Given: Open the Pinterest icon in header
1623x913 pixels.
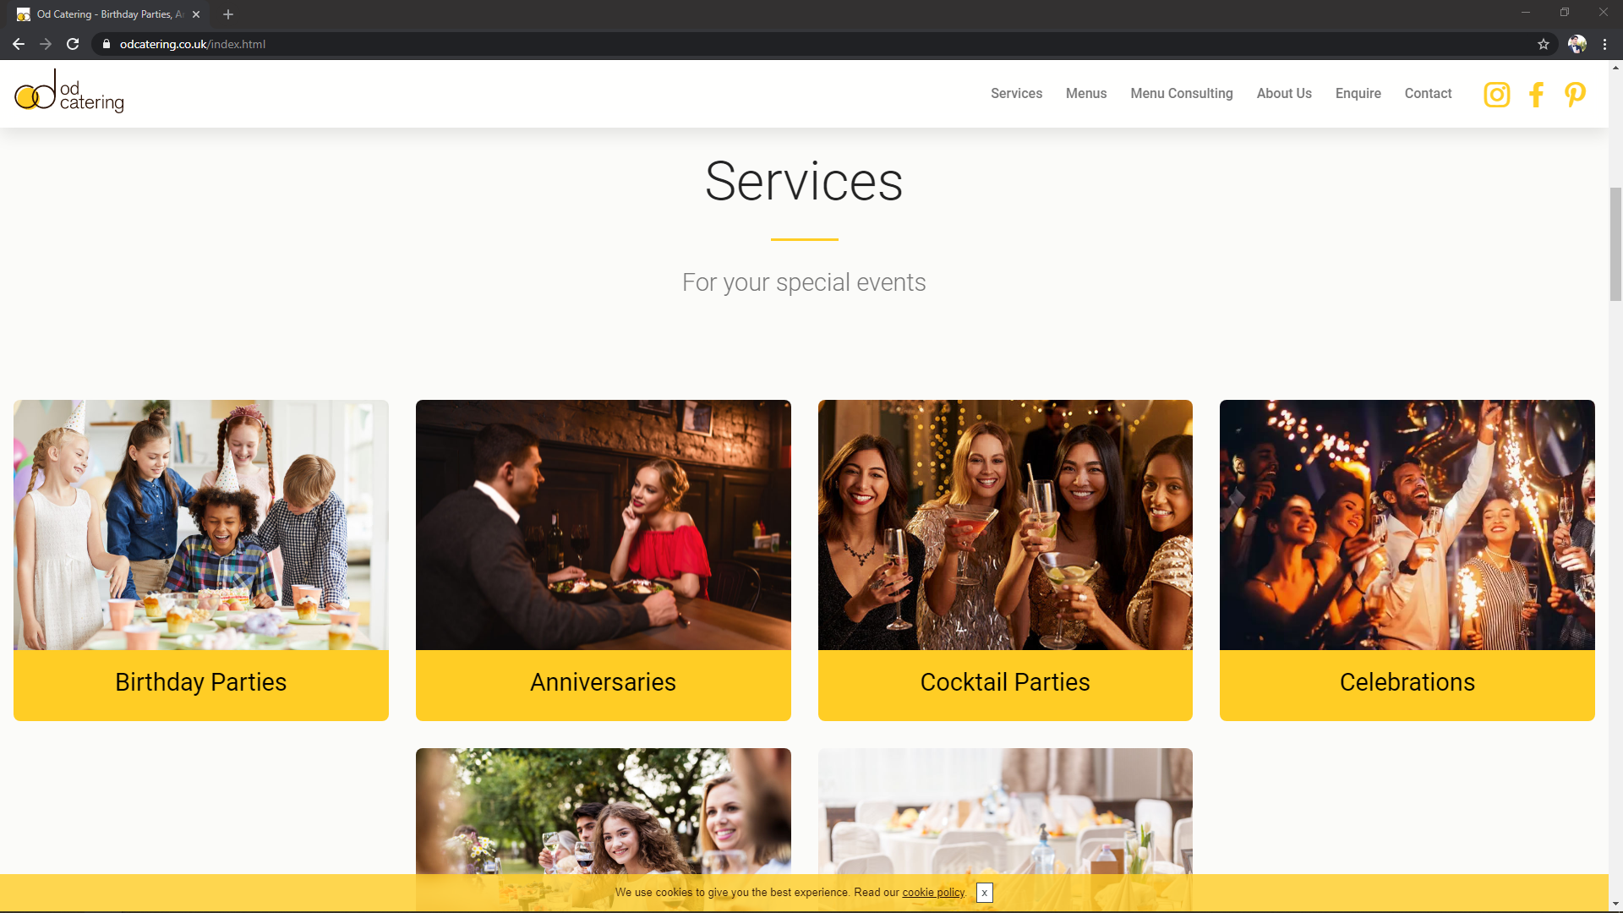Looking at the screenshot, I should point(1575,95).
